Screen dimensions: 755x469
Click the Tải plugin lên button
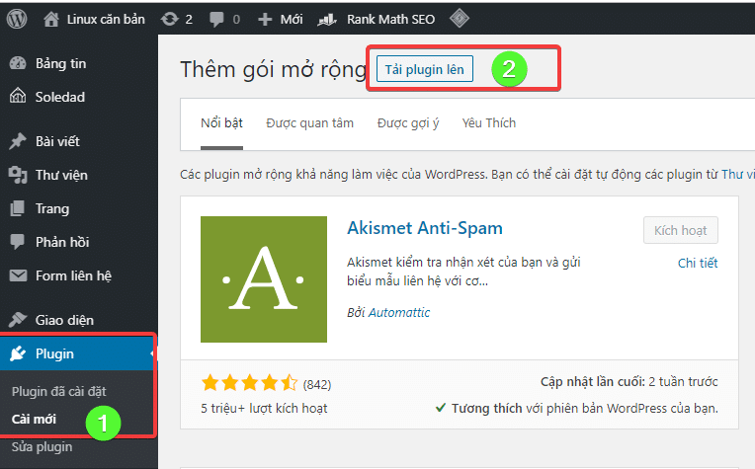(424, 69)
